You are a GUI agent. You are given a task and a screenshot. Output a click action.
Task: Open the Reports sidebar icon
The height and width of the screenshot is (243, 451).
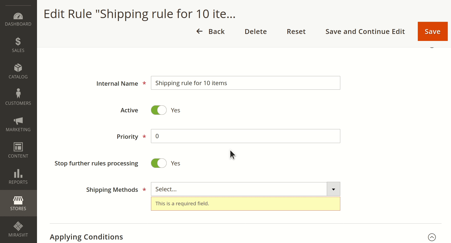pos(18,176)
